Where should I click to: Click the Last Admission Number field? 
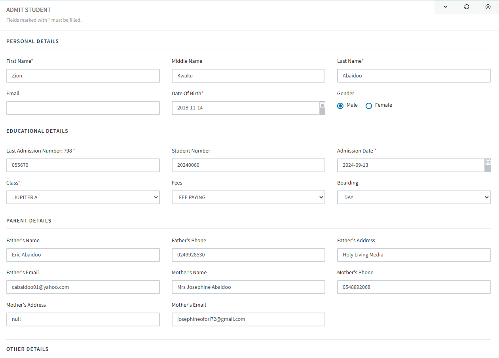pyautogui.click(x=83, y=166)
